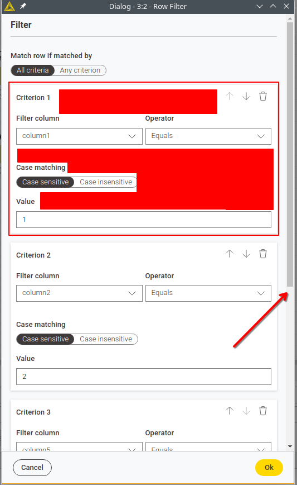Open Criterion 1 Equals operator dropdown

tap(208, 136)
